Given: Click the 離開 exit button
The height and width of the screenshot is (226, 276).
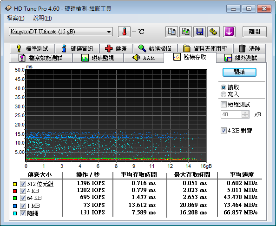Looking at the screenshot, I should 254,32.
